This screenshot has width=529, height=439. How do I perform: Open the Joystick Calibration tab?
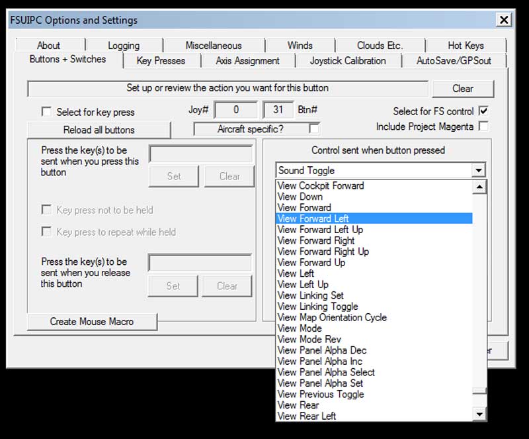click(348, 61)
